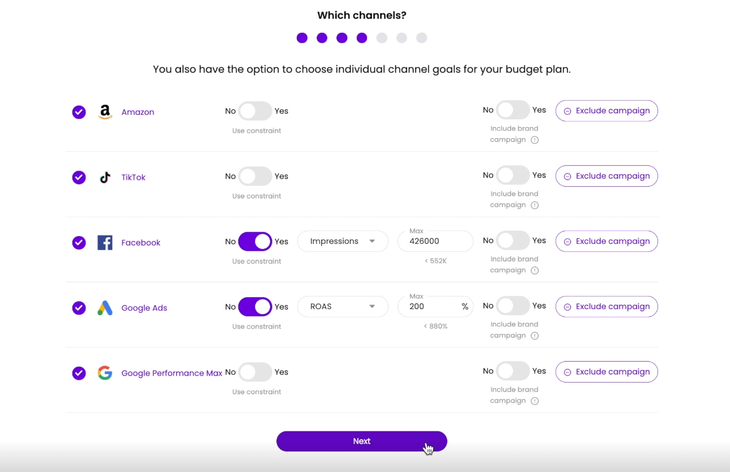Uncheck the Google Performance Max checkmark
Screen dimensions: 730x472
click(x=79, y=373)
